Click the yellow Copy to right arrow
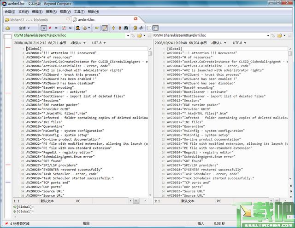Image resolution: width=295 pixels, height=228 pixels. (x=97, y=28)
